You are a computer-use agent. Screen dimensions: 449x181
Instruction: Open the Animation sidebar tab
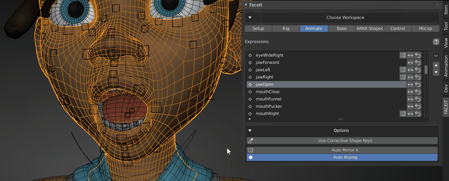tap(446, 66)
